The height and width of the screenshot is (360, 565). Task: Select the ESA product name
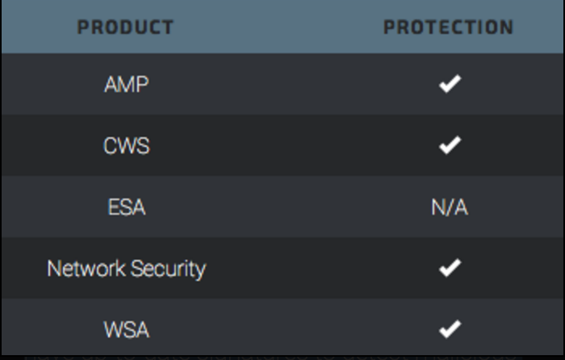(x=126, y=207)
